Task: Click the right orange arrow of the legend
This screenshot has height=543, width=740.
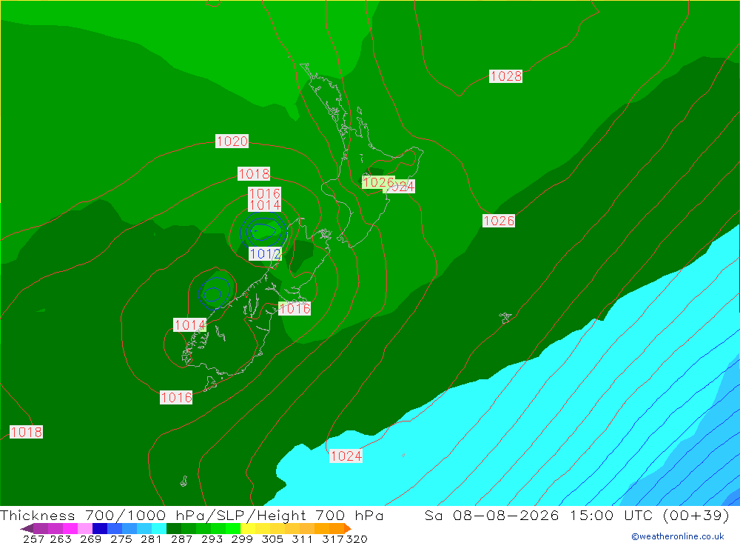Action: pos(348,528)
